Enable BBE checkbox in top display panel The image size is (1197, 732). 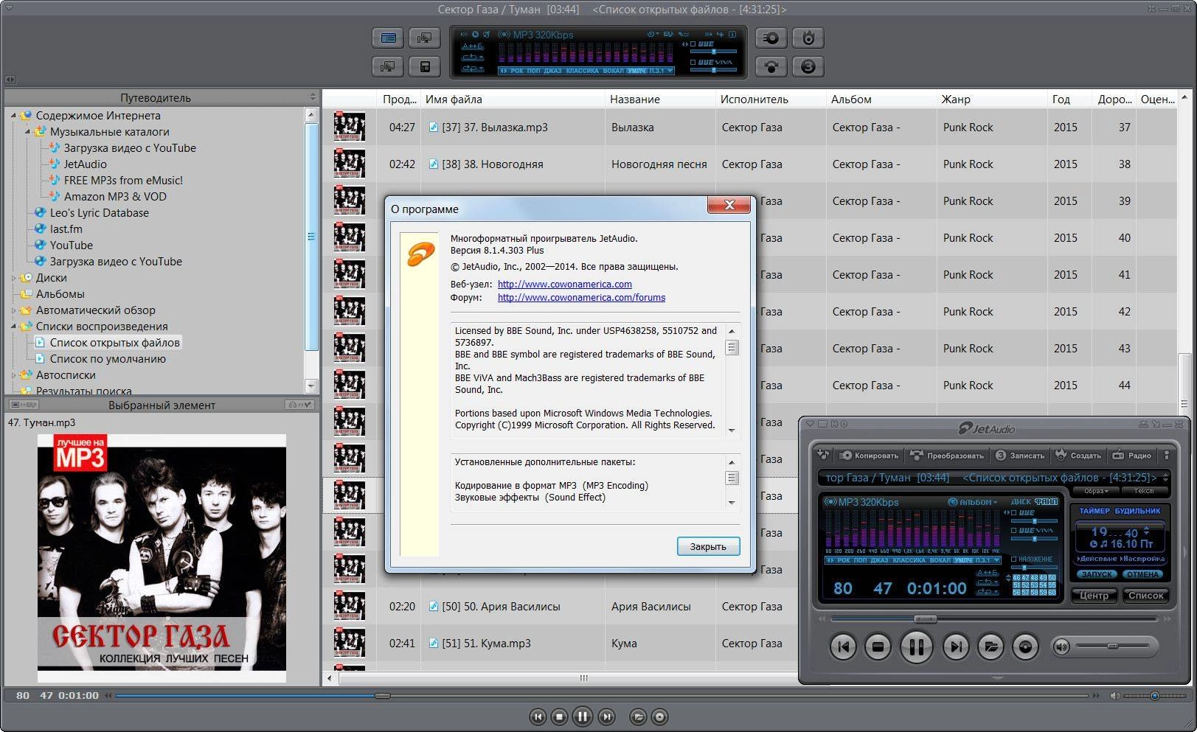[693, 44]
